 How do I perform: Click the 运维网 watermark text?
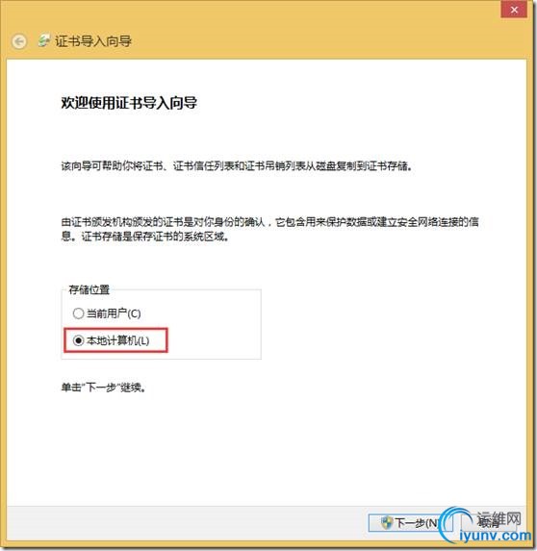pyautogui.click(x=499, y=518)
